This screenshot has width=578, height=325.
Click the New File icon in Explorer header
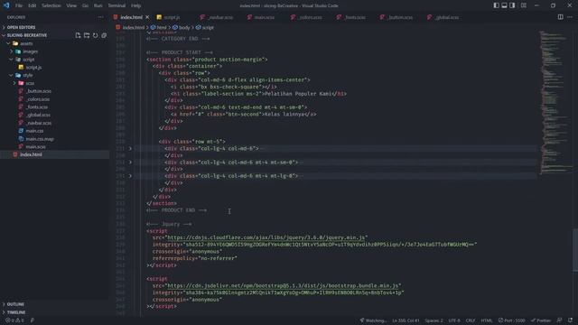coord(78,35)
